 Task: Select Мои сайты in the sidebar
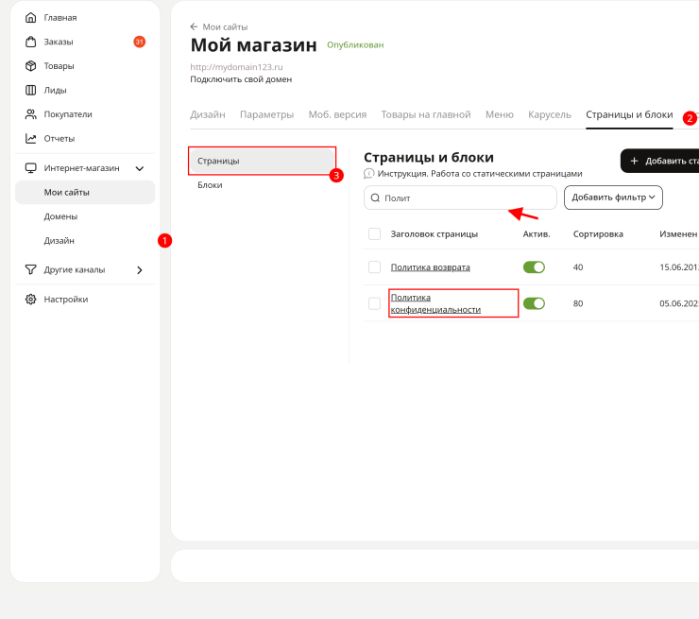click(85, 192)
